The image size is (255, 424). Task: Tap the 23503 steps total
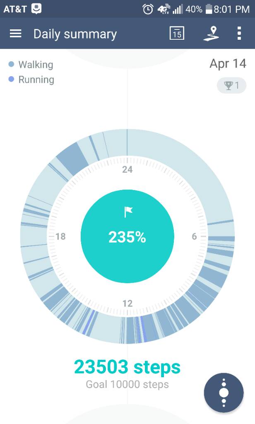pos(127,367)
